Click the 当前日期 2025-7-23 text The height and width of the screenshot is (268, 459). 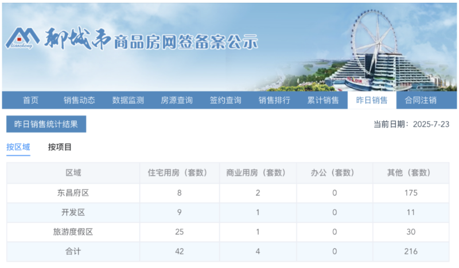[411, 124]
